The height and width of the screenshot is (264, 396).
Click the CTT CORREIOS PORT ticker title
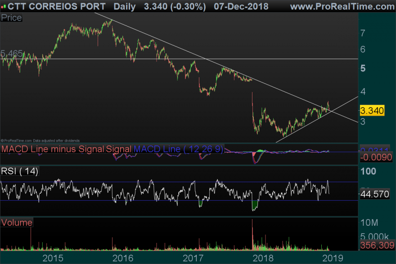[57, 7]
